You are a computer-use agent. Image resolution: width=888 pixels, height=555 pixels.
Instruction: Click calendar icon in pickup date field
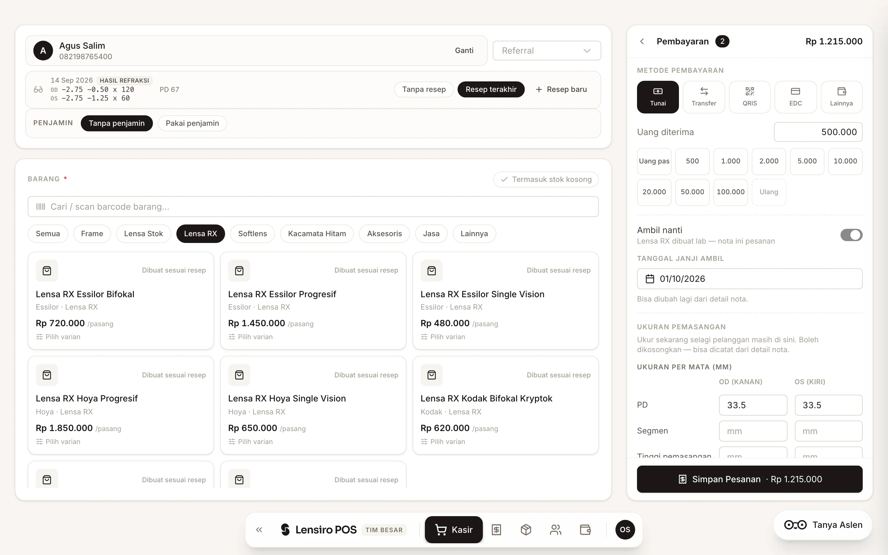[650, 279]
